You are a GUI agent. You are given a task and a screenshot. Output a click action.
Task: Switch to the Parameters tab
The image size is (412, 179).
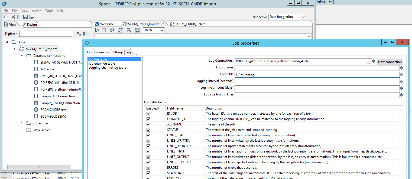[102, 52]
